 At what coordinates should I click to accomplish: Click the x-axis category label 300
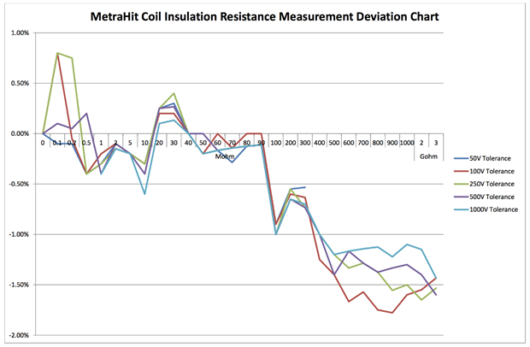tap(305, 143)
